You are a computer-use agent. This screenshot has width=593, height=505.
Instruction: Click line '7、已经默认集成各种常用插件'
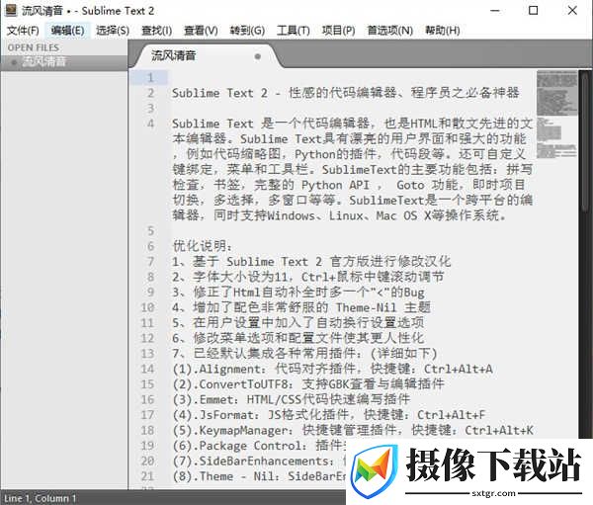click(x=304, y=354)
